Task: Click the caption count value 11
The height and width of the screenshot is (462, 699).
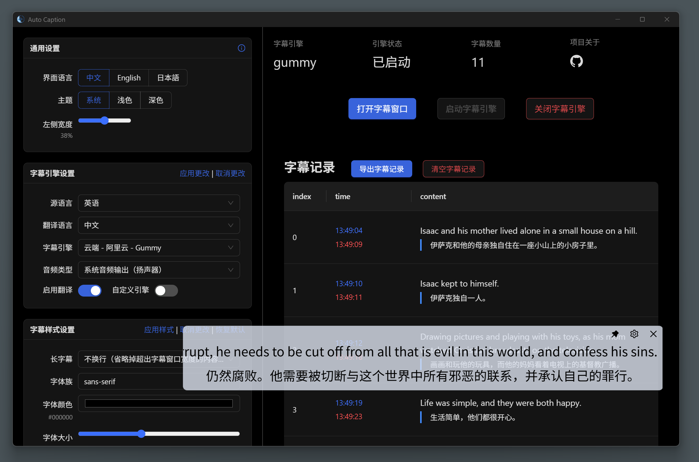Action: click(x=478, y=63)
